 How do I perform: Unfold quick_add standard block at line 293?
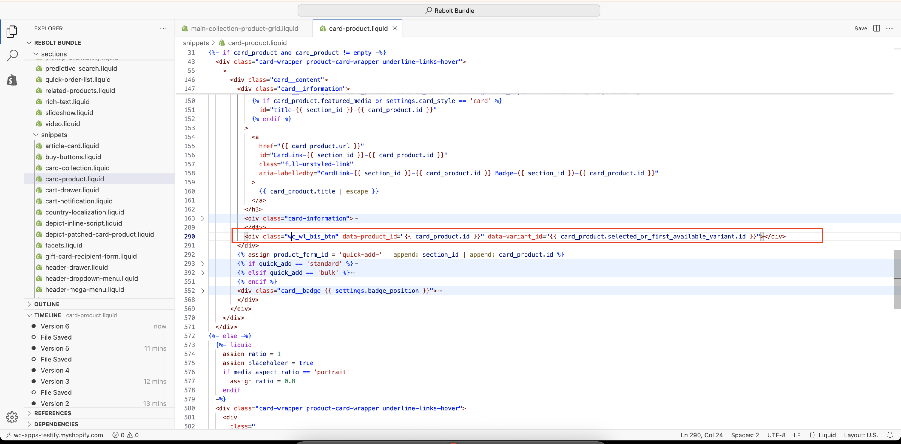(202, 263)
